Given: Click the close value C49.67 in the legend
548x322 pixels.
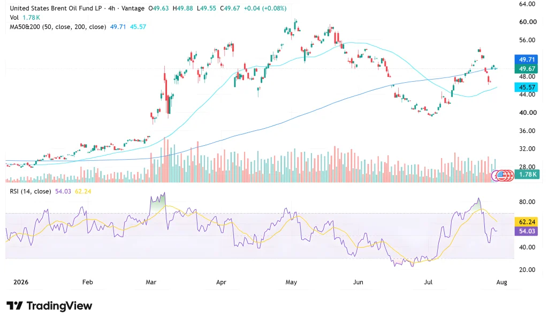Looking at the screenshot, I should pyautogui.click(x=230, y=8).
